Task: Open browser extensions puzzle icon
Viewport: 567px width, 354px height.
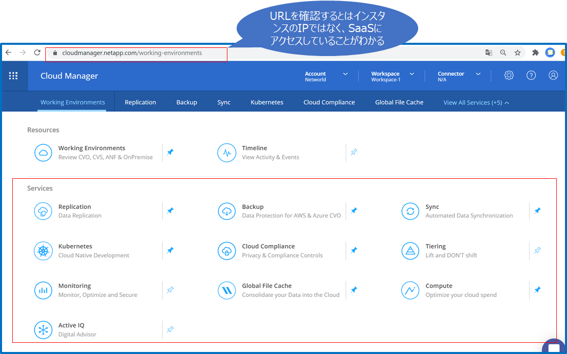Action: point(535,53)
